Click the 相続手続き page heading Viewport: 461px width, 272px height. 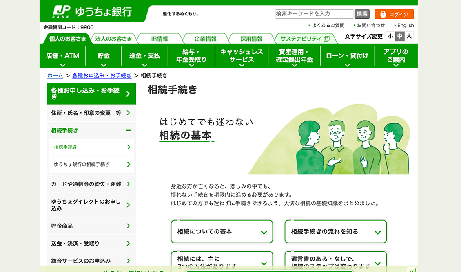172,90
